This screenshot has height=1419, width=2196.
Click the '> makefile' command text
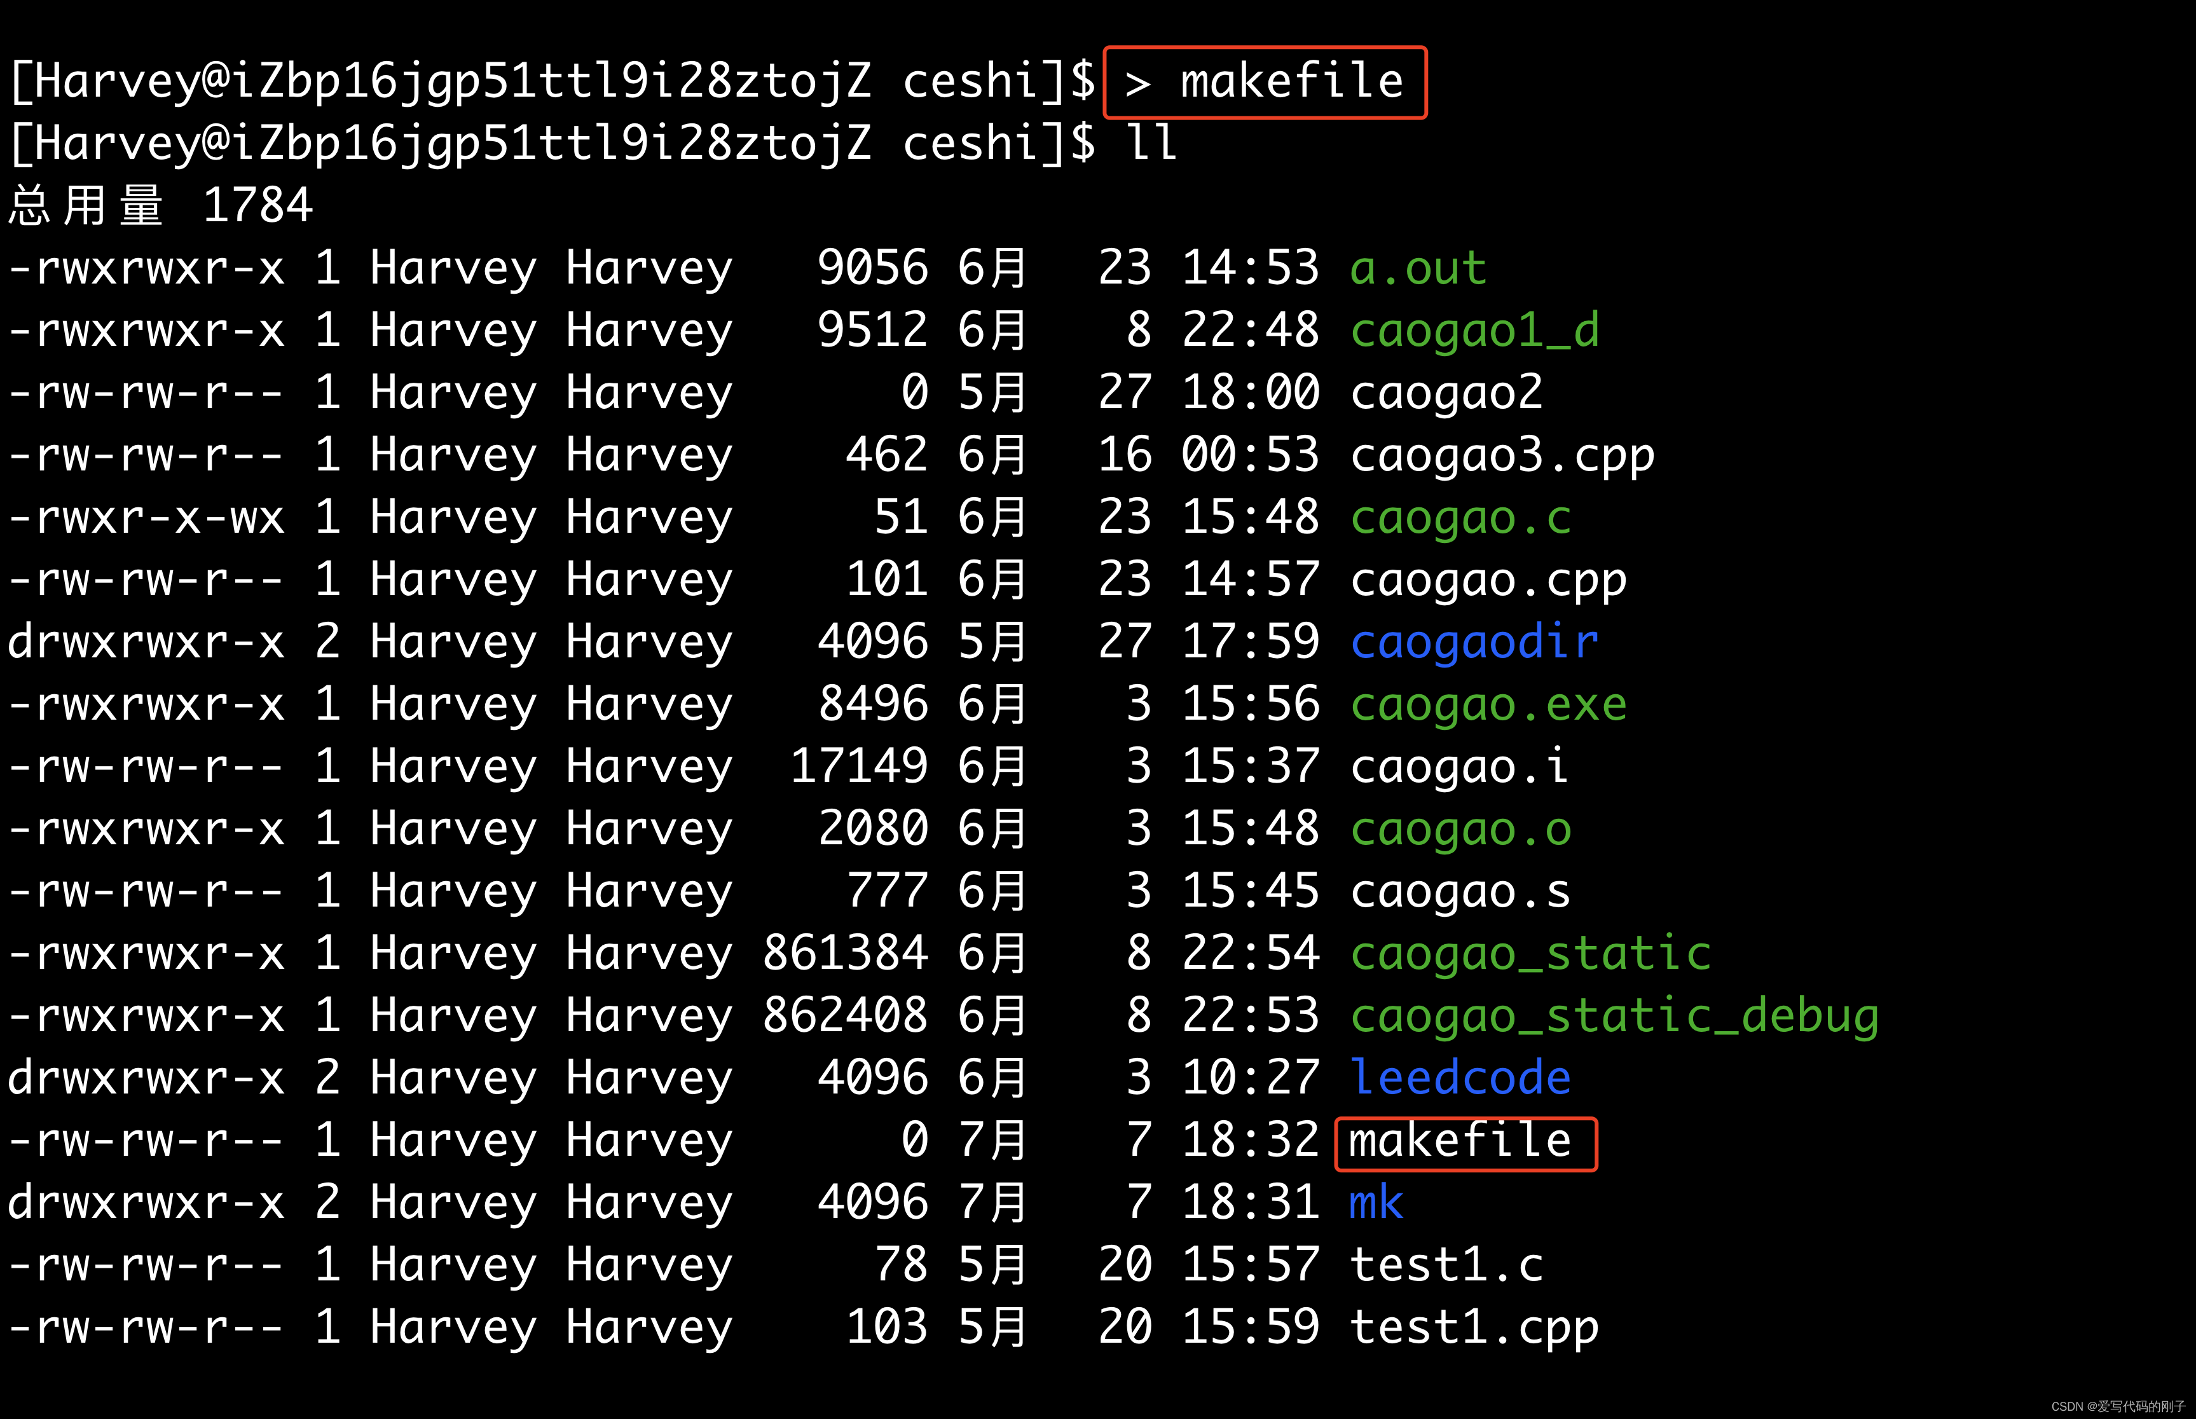point(1265,81)
